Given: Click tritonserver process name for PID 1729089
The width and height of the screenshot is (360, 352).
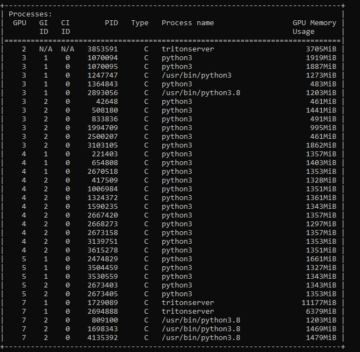Looking at the screenshot, I should (188, 302).
